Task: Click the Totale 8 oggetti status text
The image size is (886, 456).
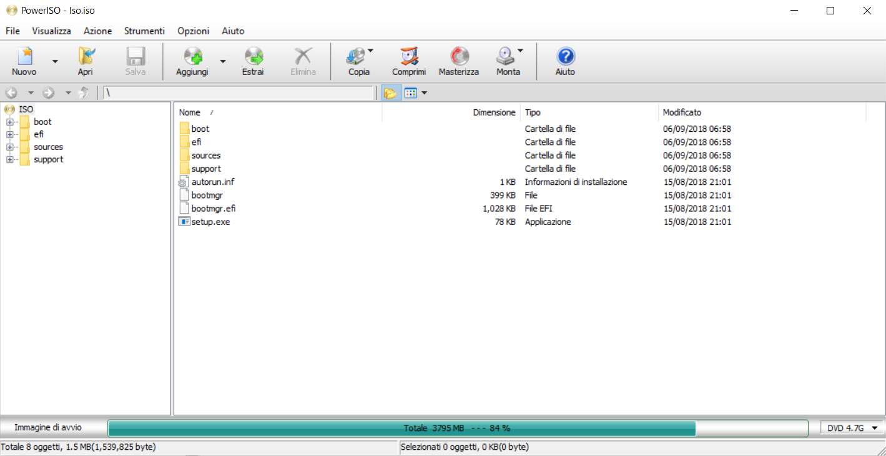Action: pyautogui.click(x=78, y=447)
